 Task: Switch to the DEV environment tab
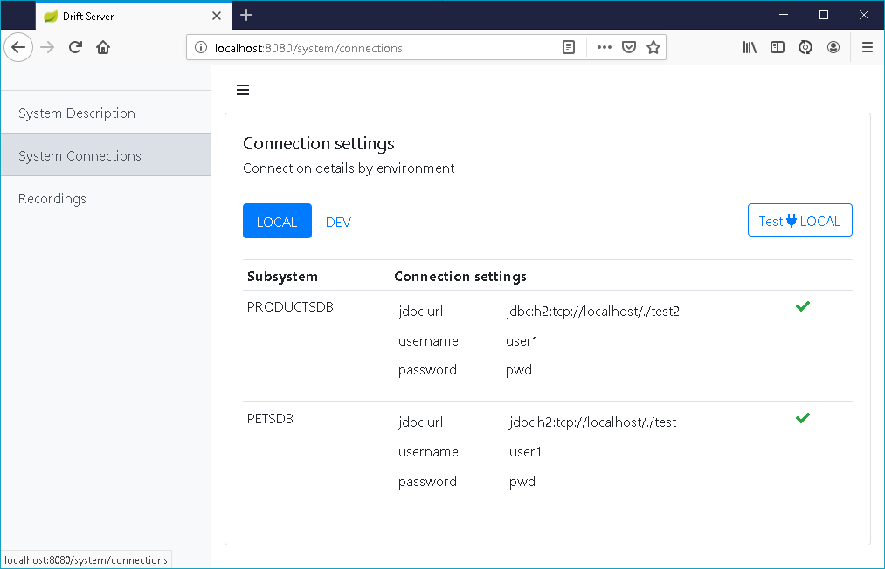338,221
